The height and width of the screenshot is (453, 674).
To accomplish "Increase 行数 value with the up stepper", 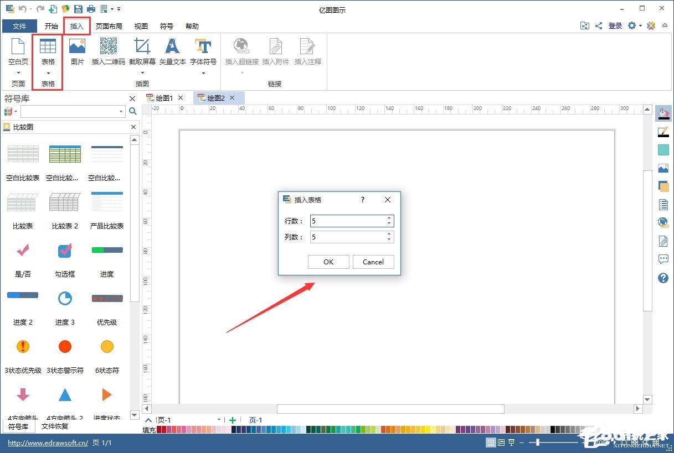I will (x=389, y=218).
